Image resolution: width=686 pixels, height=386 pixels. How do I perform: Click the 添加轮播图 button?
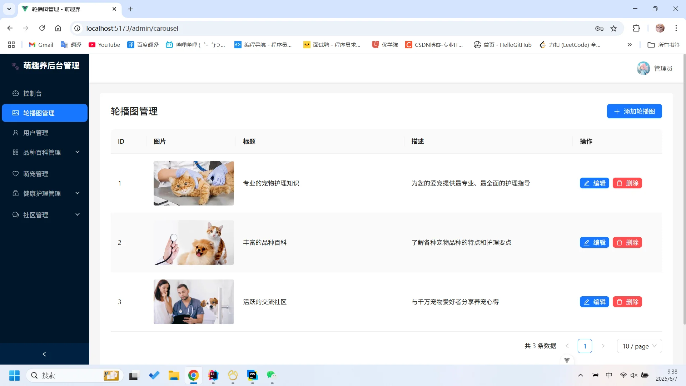[634, 111]
